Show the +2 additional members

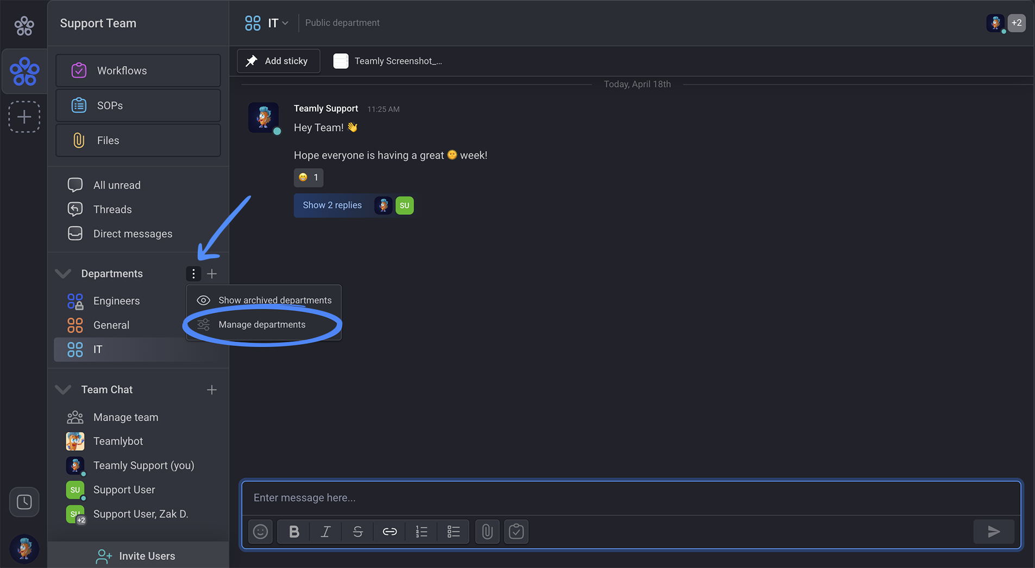pos(1017,23)
